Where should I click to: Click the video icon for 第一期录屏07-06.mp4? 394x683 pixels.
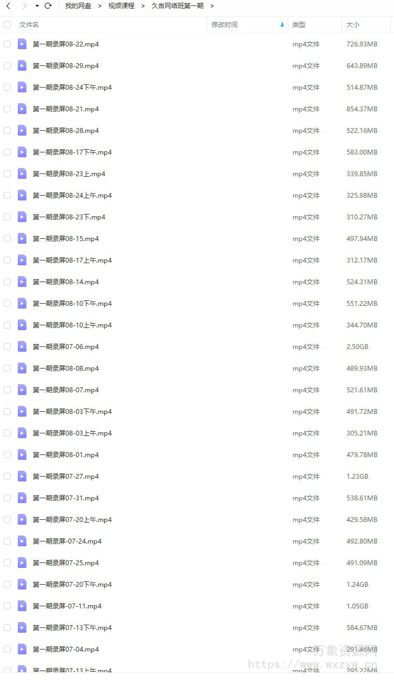[22, 346]
